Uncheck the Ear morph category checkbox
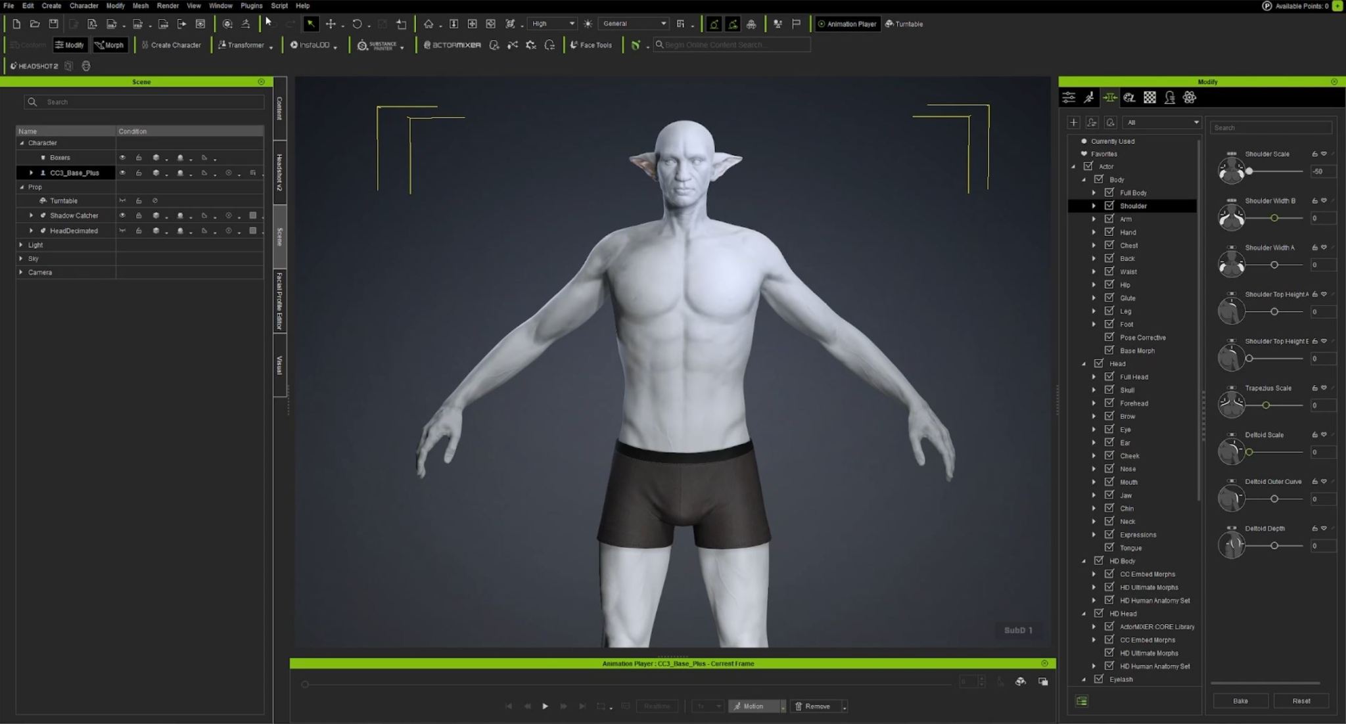The height and width of the screenshot is (724, 1346). point(1109,442)
